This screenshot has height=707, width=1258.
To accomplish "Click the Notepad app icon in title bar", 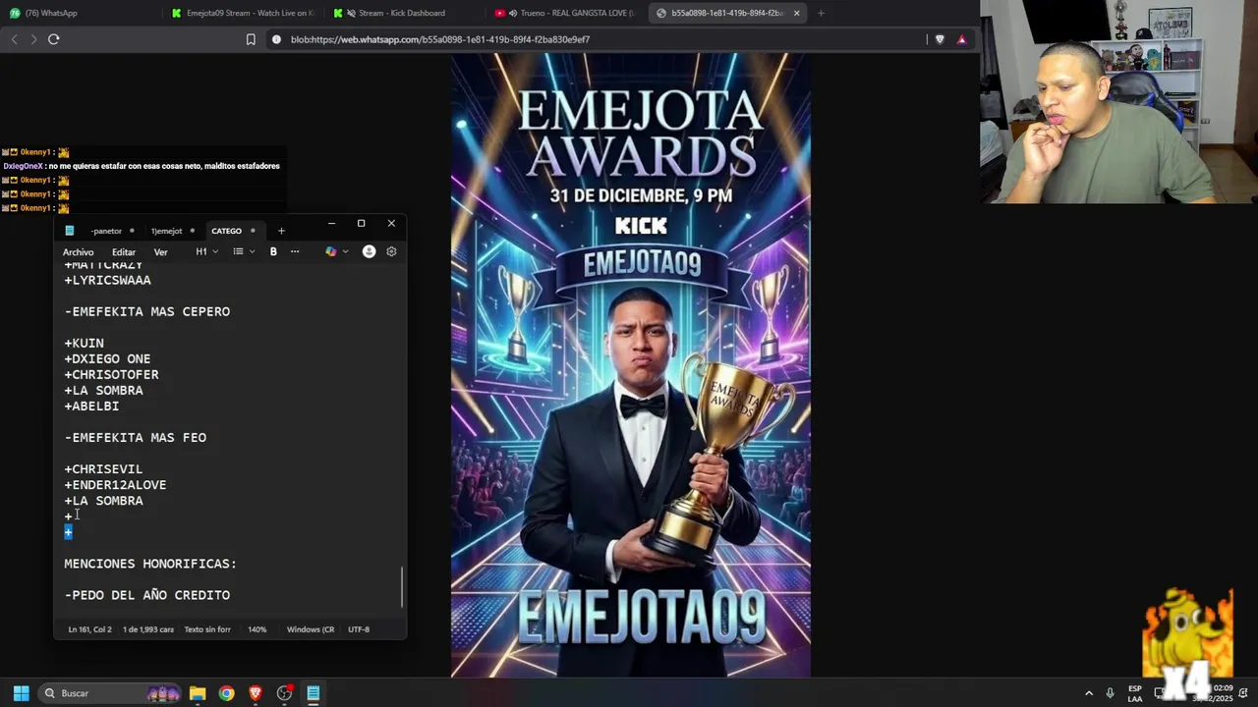I will 70,231.
